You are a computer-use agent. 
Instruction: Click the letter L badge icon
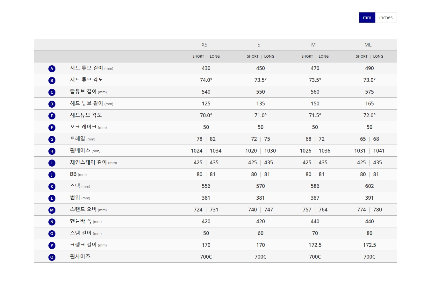[x=52, y=198]
